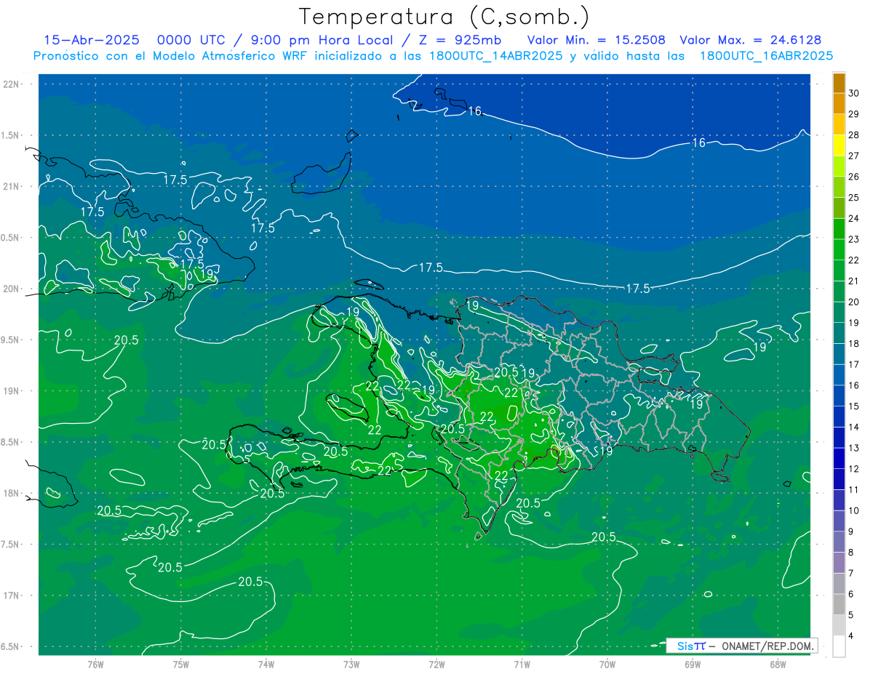The image size is (873, 674).
Task: Pick the orange swatch between 28 and 29
Action: coord(839,124)
